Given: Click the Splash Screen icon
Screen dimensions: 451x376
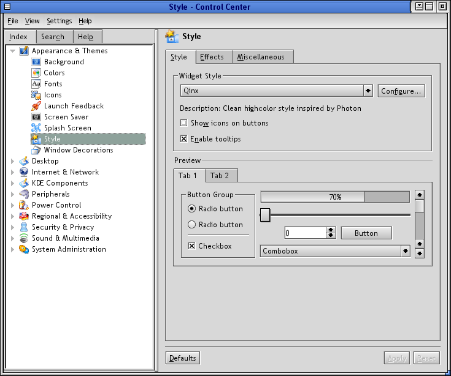Looking at the screenshot, I should click(x=36, y=128).
